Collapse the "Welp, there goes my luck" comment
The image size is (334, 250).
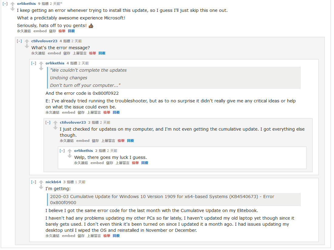coord(62,151)
